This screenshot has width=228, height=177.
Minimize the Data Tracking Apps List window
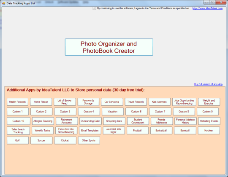coord(206,3)
